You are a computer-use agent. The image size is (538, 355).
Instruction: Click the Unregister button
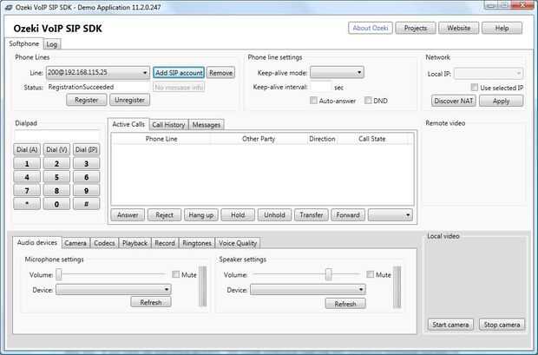coord(129,100)
